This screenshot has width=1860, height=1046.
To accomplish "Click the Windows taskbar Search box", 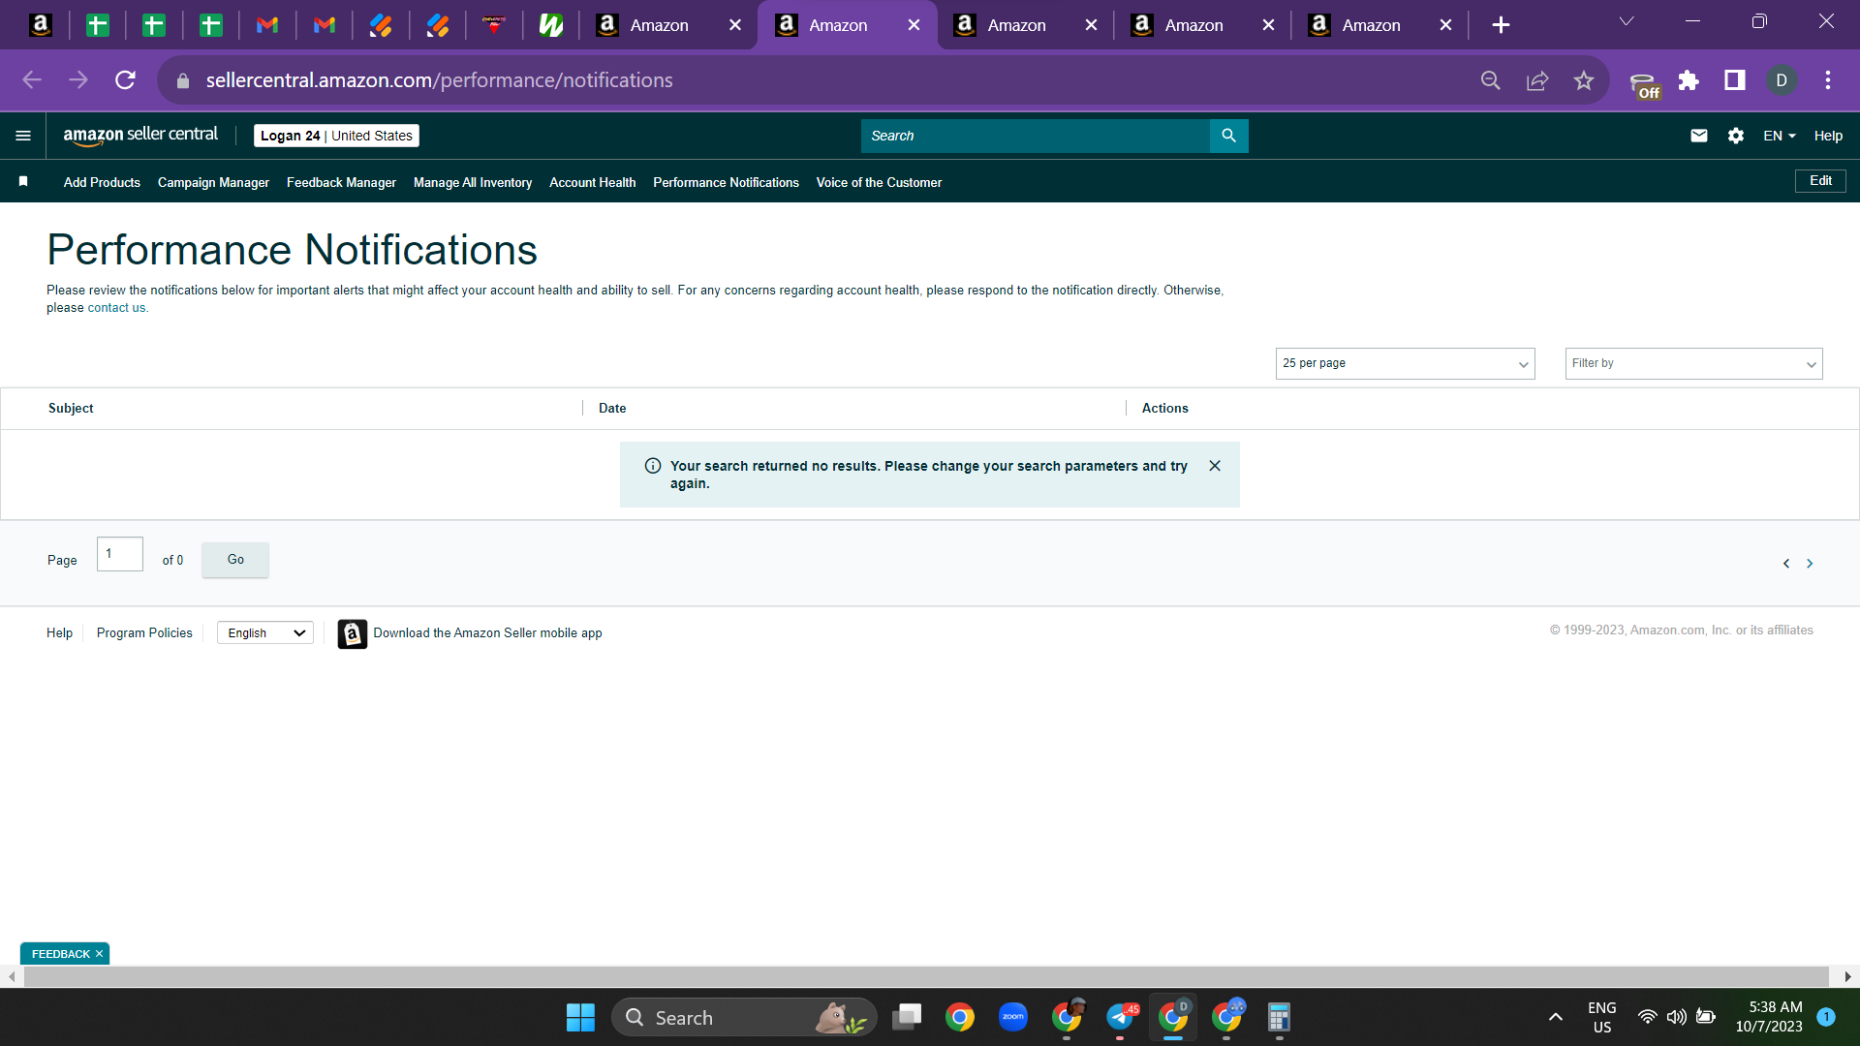I will point(744,1017).
